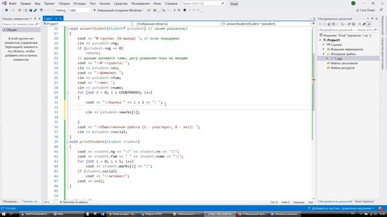
Task: Collapse the printStudent function outline
Action: (x=67, y=142)
